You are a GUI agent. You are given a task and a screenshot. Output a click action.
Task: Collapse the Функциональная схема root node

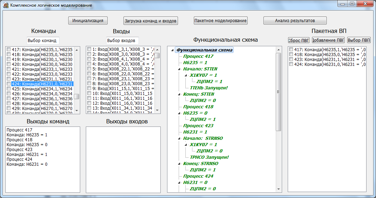click(173, 50)
